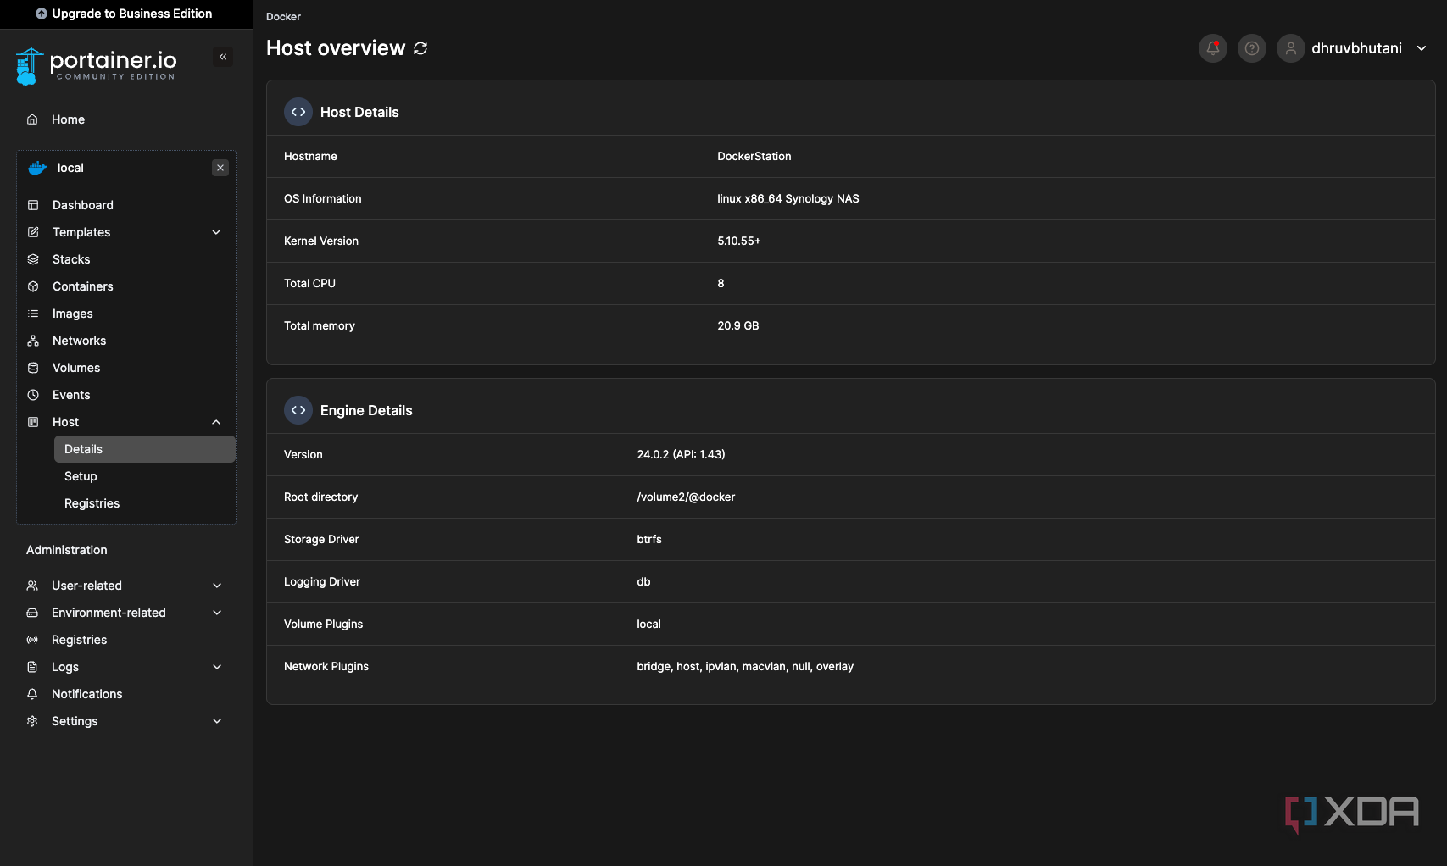The width and height of the screenshot is (1447, 866).
Task: Open the notifications bell in the header
Action: pyautogui.click(x=1213, y=48)
